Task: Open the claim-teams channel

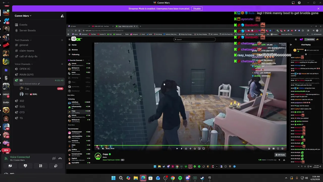Action: click(27, 51)
